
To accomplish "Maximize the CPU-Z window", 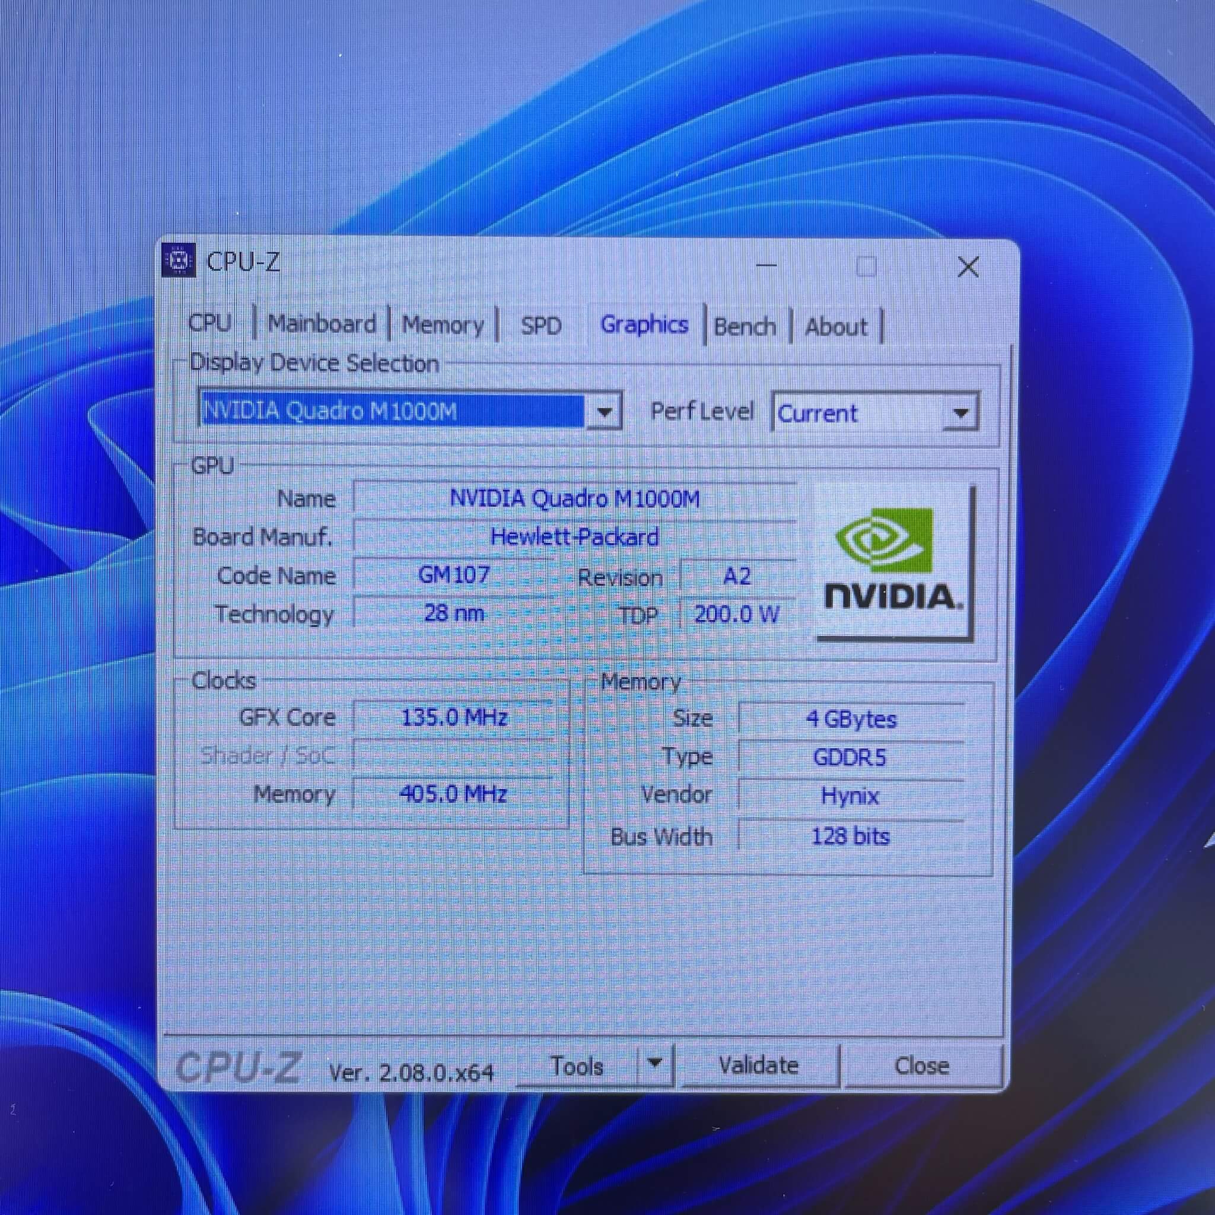I will (x=867, y=266).
